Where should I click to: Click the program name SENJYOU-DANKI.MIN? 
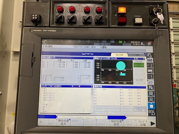click(85, 47)
